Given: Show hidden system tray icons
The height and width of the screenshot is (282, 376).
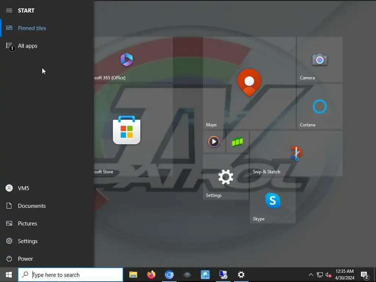Looking at the screenshot, I should pyautogui.click(x=311, y=275).
